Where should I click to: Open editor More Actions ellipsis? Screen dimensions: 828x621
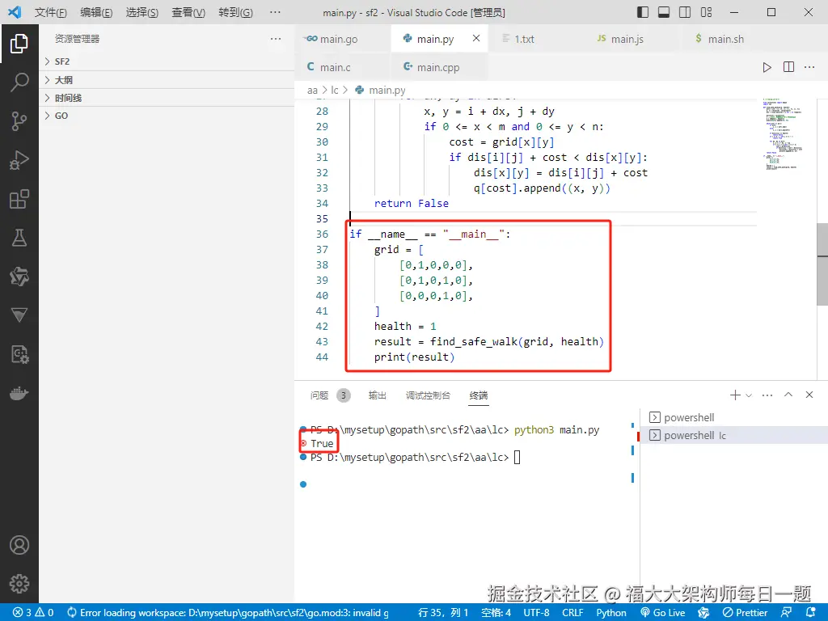point(809,67)
